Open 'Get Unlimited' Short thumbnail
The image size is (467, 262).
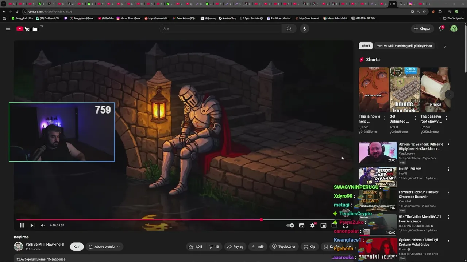click(404, 90)
